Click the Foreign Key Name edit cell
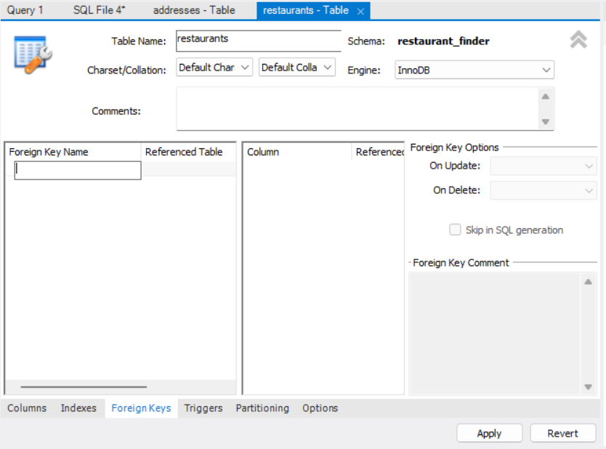This screenshot has width=606, height=449. tap(78, 171)
